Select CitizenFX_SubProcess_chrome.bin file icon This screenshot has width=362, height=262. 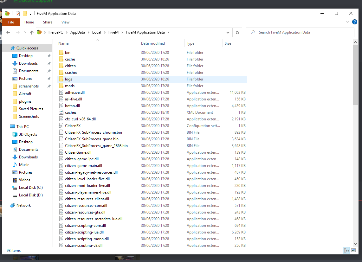(61, 132)
